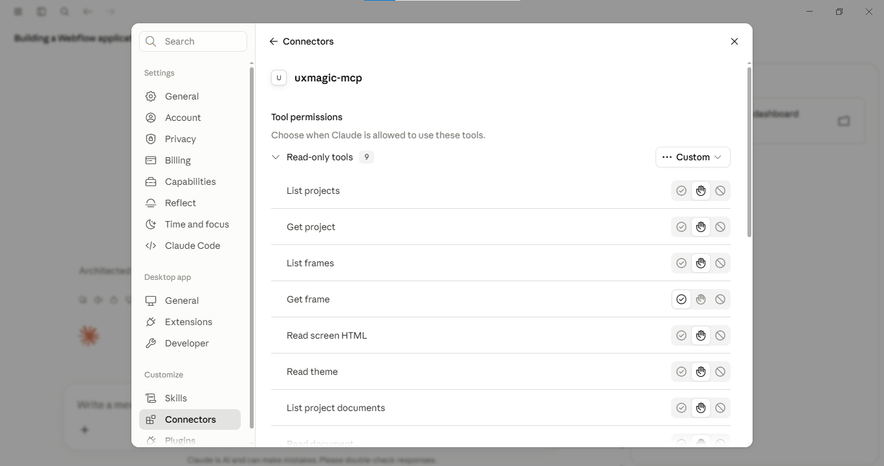The image size is (884, 466).
Task: Open the Custom permissions dropdown
Action: (x=693, y=157)
